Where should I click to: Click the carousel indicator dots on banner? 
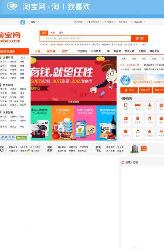[x=74, y=102]
